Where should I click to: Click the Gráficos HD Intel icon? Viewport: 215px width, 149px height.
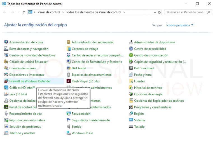pos(6,87)
